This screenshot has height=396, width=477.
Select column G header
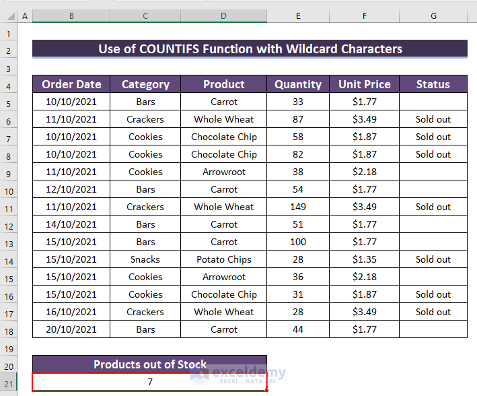click(433, 15)
